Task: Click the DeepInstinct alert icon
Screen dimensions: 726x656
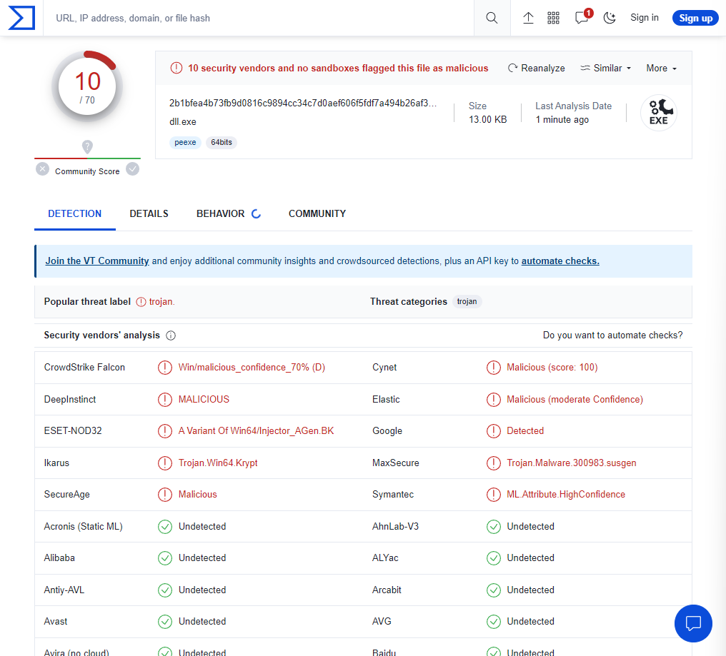Action: (x=165, y=399)
